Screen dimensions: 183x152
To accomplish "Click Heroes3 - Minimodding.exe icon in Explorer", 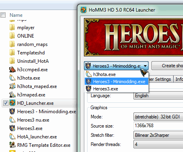I will click(12, 112).
